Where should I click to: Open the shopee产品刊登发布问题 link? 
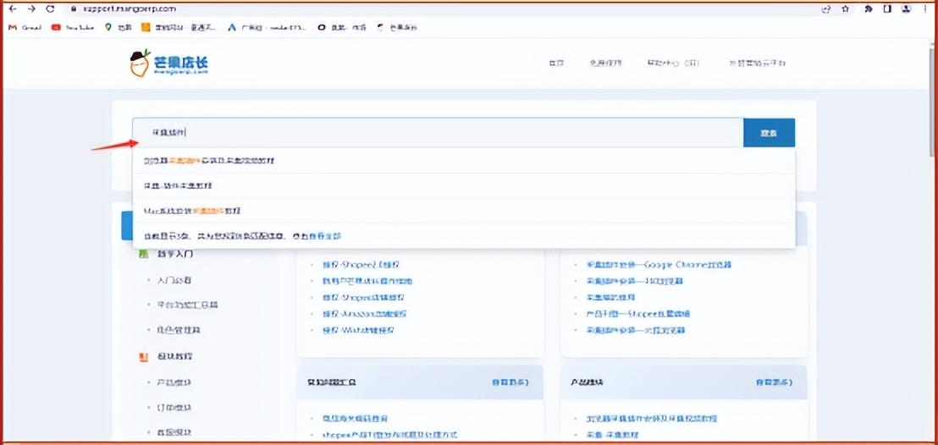point(390,435)
